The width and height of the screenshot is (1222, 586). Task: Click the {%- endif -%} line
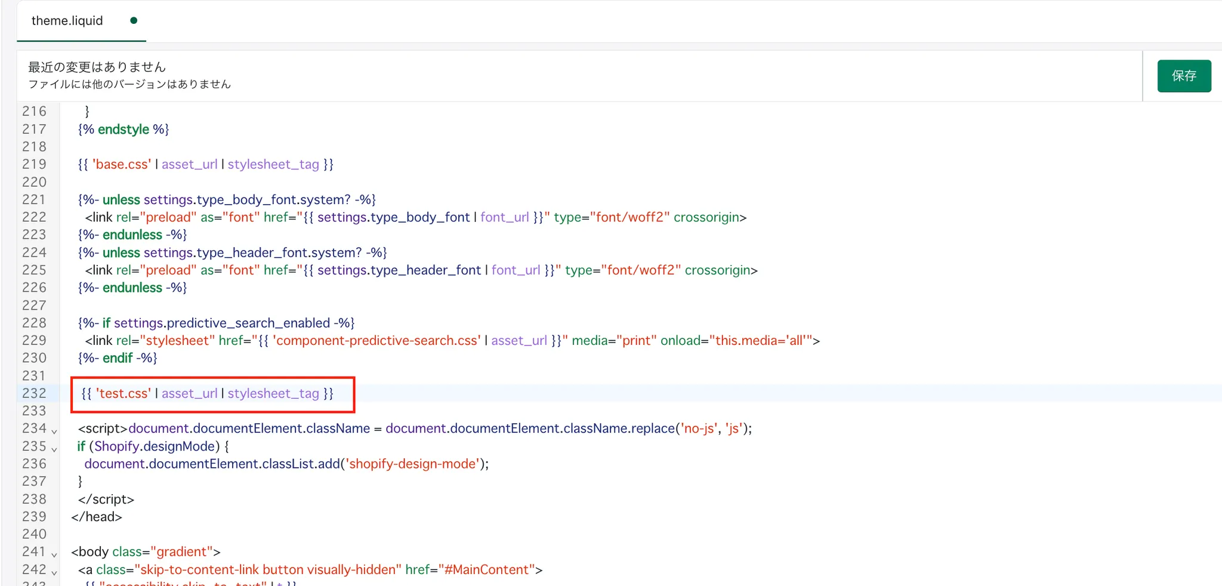(x=118, y=358)
